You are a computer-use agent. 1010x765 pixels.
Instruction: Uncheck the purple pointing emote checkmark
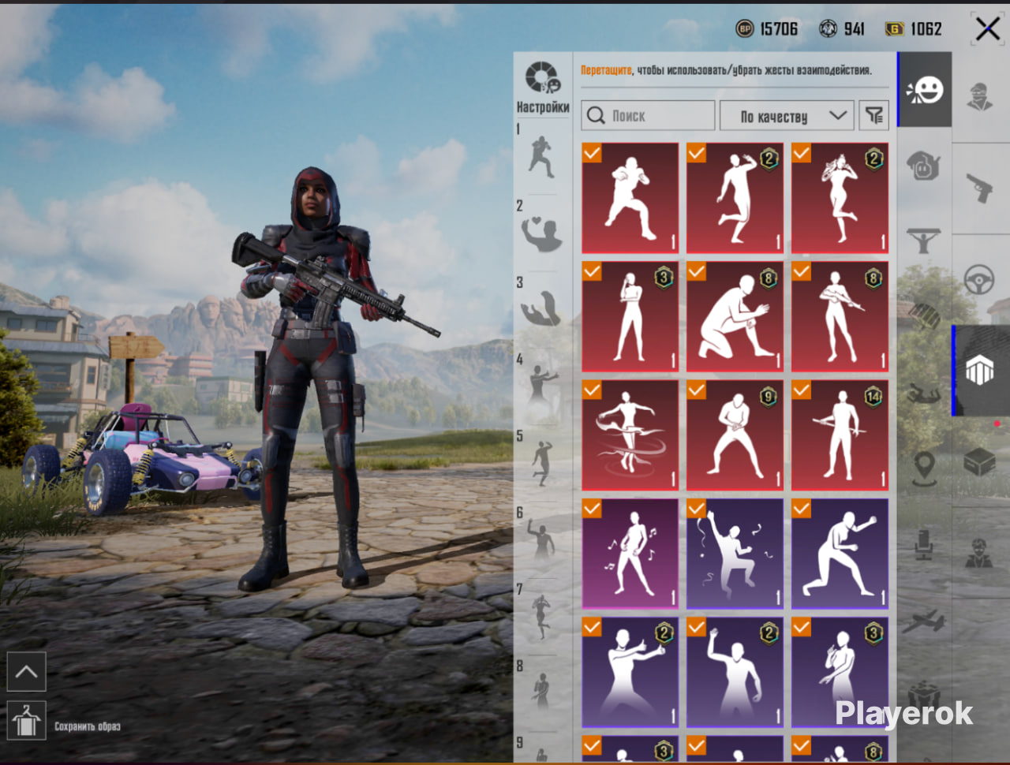tap(592, 627)
